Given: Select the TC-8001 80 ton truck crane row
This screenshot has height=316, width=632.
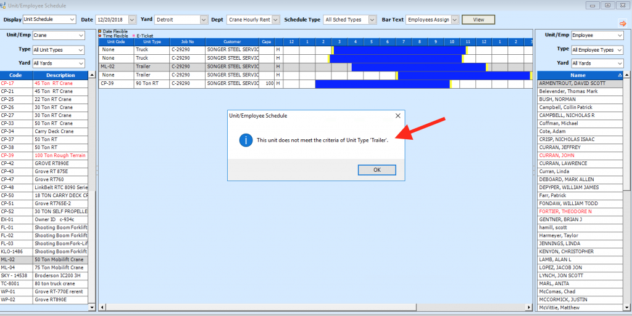Looking at the screenshot, I should click(44, 283).
